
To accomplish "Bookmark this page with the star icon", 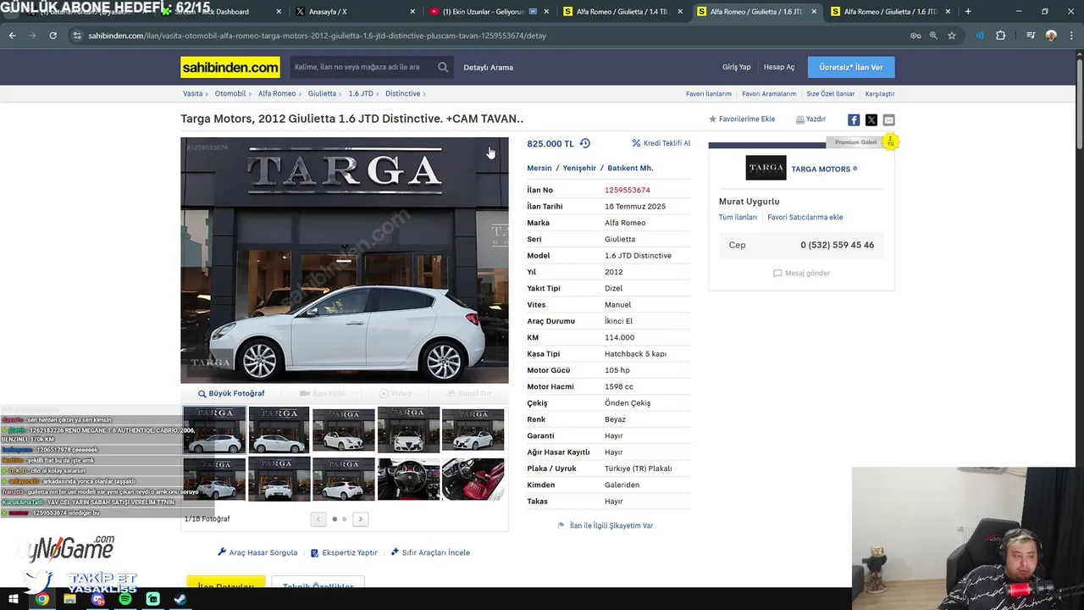I will coord(952,36).
